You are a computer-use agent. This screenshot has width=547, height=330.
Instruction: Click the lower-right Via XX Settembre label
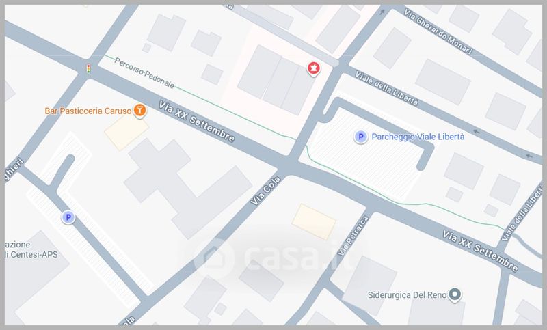click(x=481, y=251)
